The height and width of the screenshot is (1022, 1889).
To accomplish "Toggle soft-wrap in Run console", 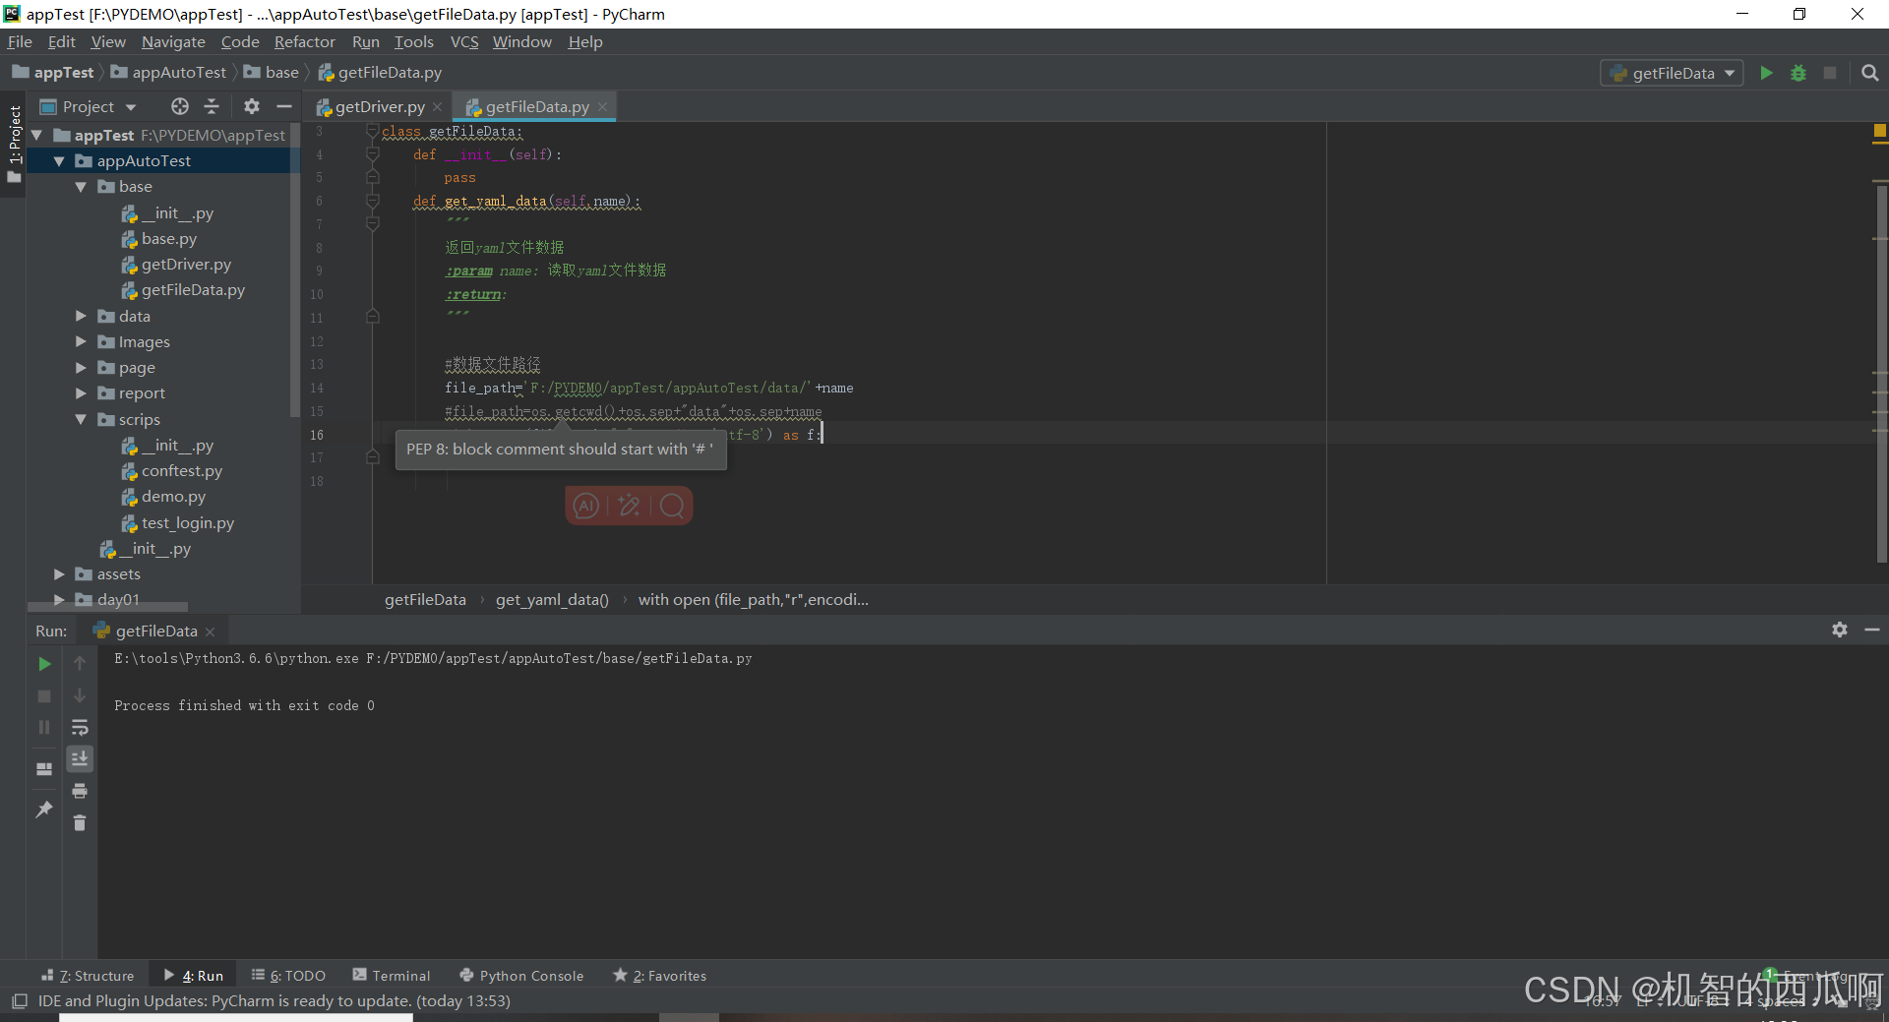I will click(80, 727).
